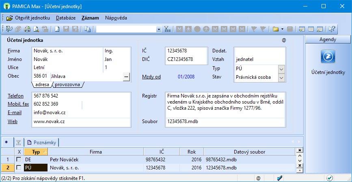The image size is (352, 182).
Task: Click the copy documents toolbar icon
Action: (x=88, y=29)
